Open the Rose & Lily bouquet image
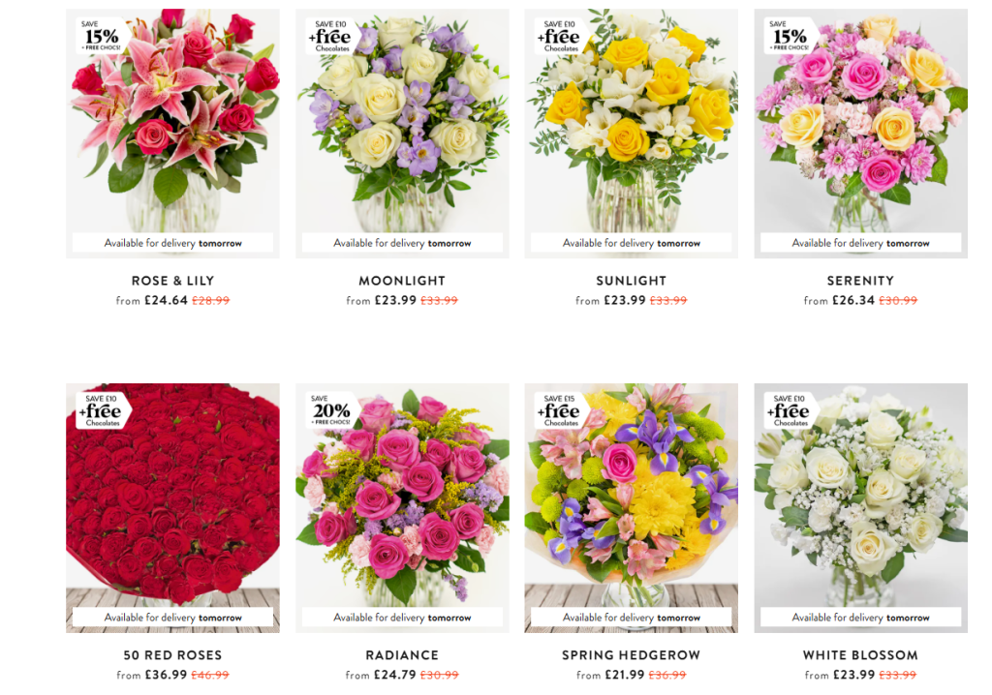The height and width of the screenshot is (695, 992). 172,134
